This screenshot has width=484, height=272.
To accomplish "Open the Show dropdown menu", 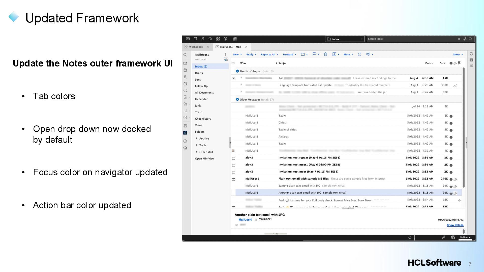I will point(458,54).
